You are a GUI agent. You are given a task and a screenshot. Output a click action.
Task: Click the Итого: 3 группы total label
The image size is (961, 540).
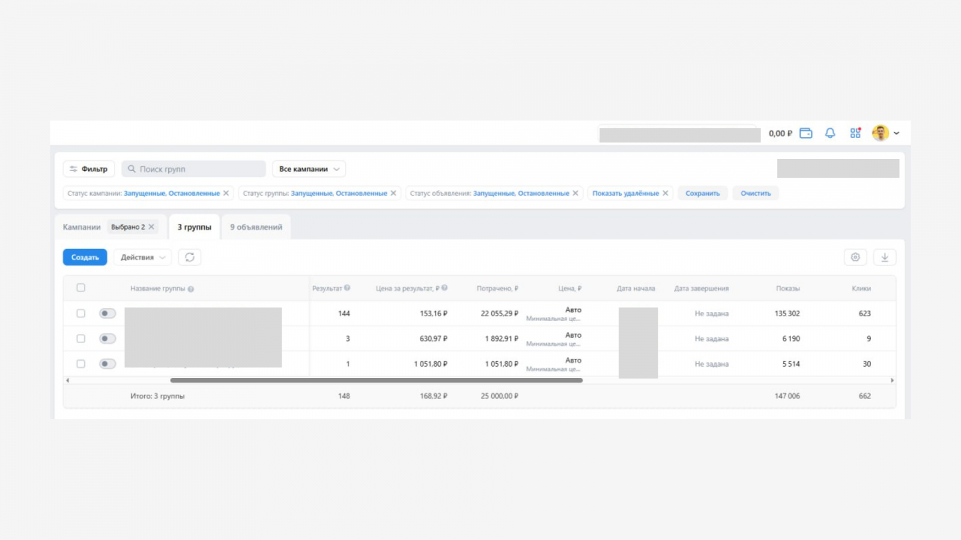[157, 396]
